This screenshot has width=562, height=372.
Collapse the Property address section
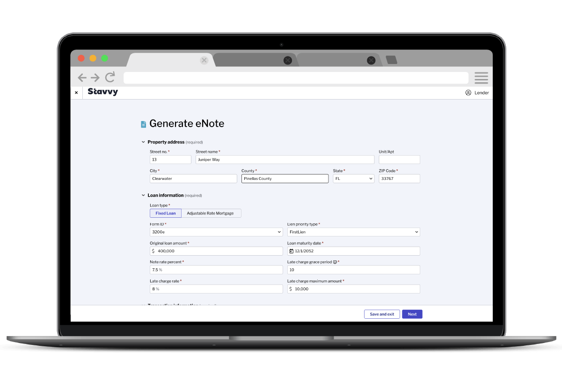(x=143, y=142)
